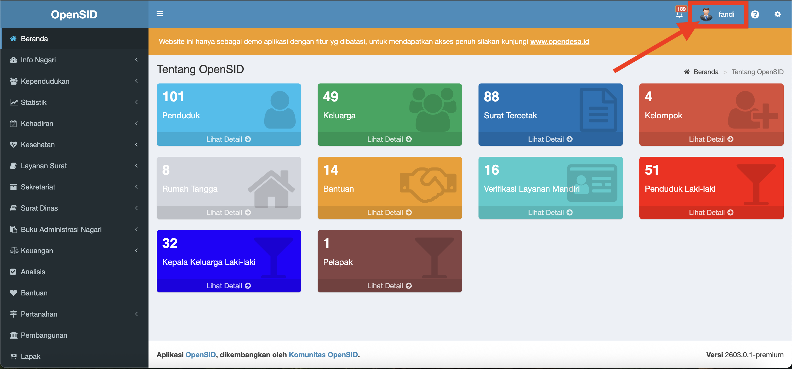Image resolution: width=792 pixels, height=369 pixels.
Task: Click the Beranda breadcrumb link
Action: tap(706, 72)
